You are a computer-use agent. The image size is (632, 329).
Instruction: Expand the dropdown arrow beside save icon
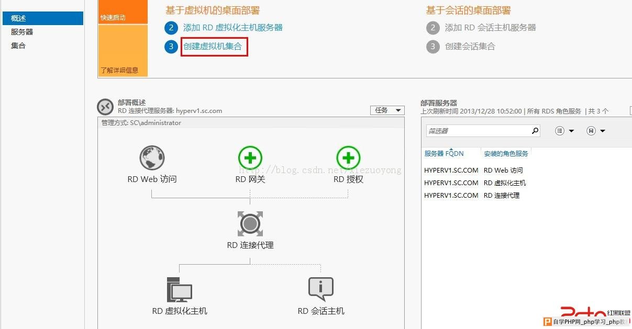click(603, 131)
